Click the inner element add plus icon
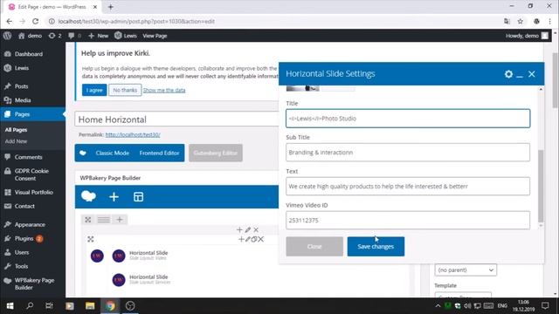The height and width of the screenshot is (314, 559). (241, 239)
